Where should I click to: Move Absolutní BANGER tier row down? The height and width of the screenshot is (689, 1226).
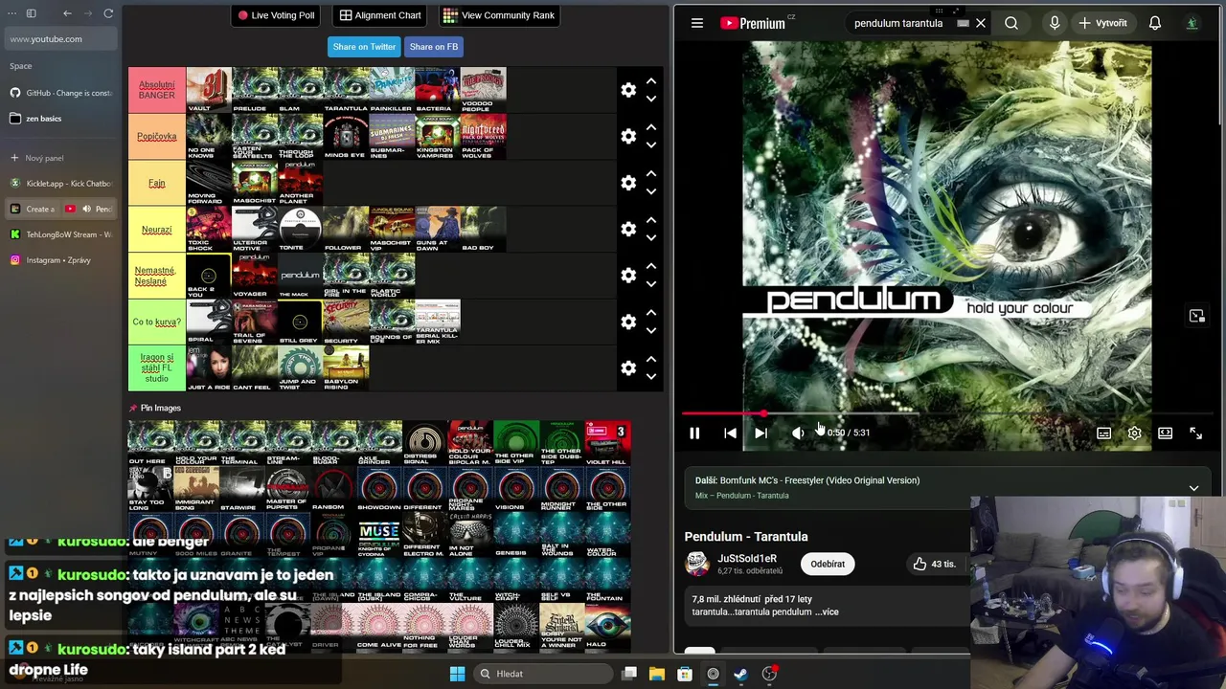651,99
